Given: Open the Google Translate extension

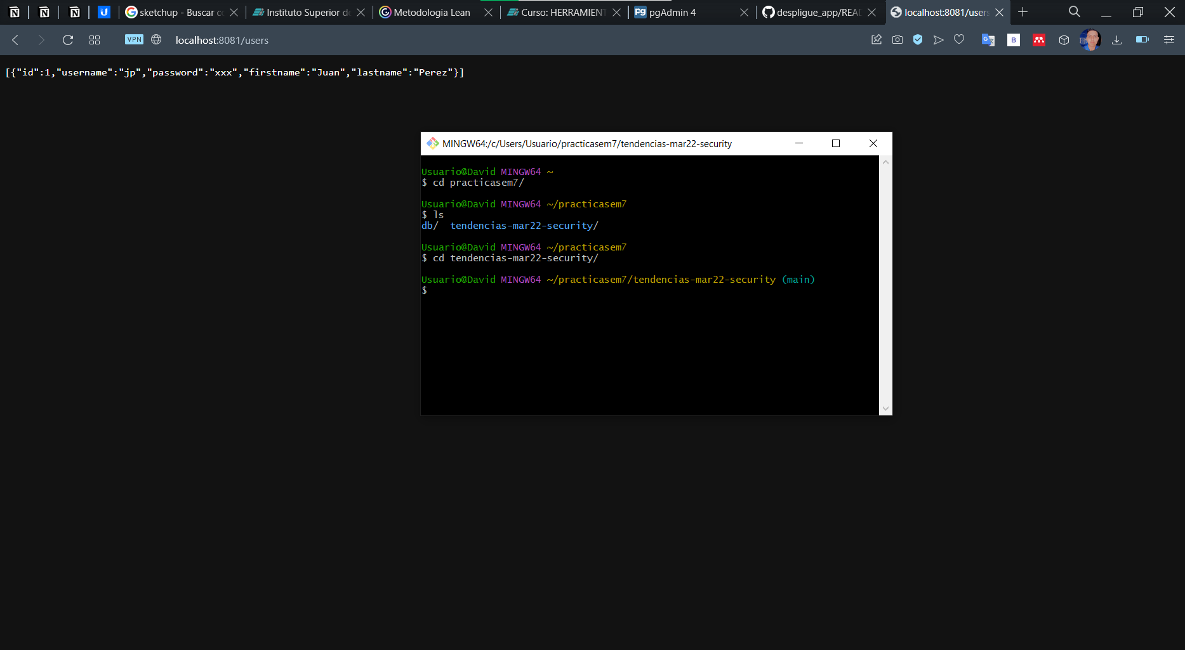Looking at the screenshot, I should (x=988, y=39).
